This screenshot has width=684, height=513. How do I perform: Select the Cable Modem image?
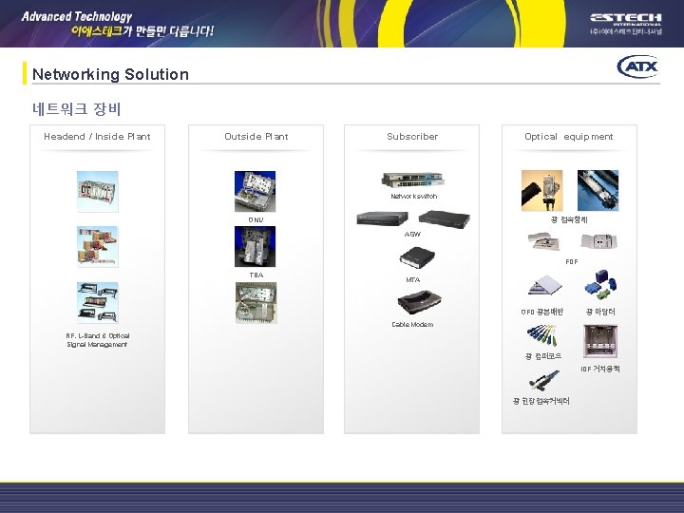click(419, 303)
